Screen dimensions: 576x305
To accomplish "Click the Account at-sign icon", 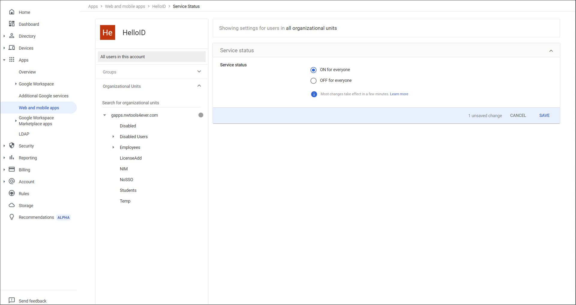I will pyautogui.click(x=12, y=181).
